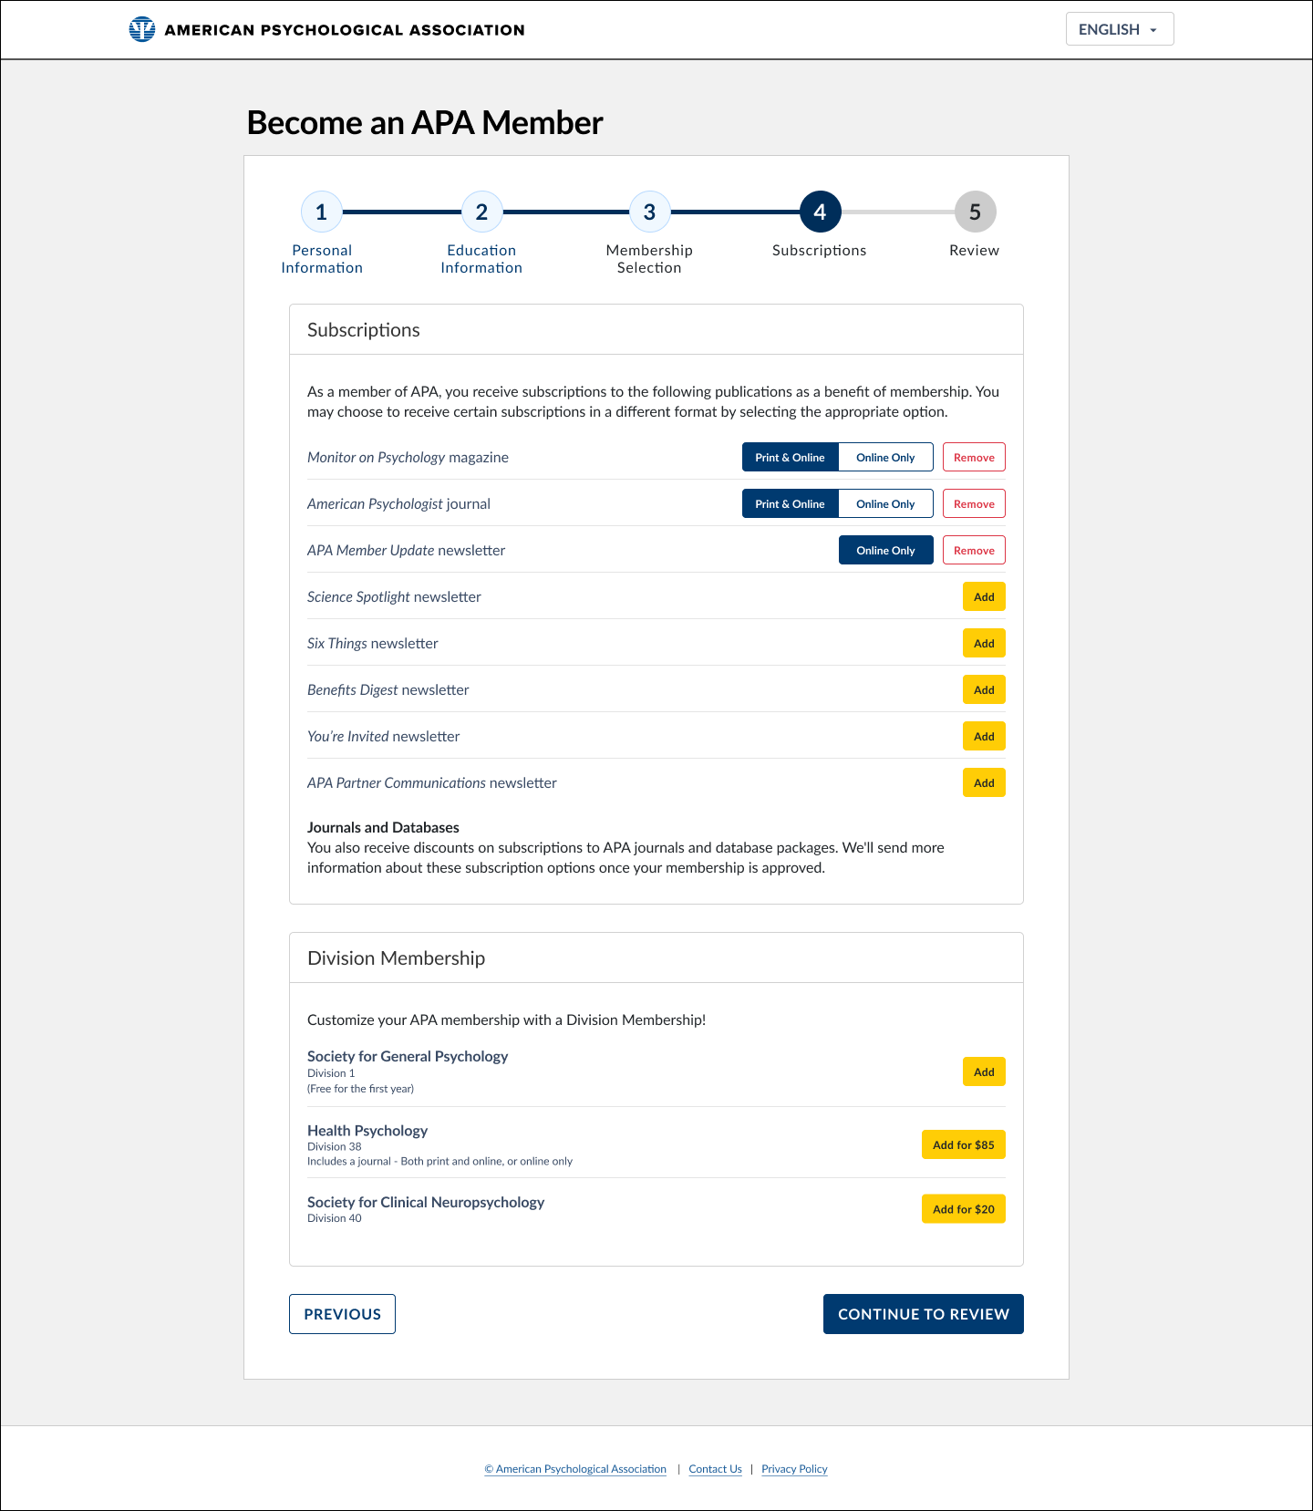Select Online Only for APA Member Update
Screen dimensions: 1313x1511
point(885,551)
